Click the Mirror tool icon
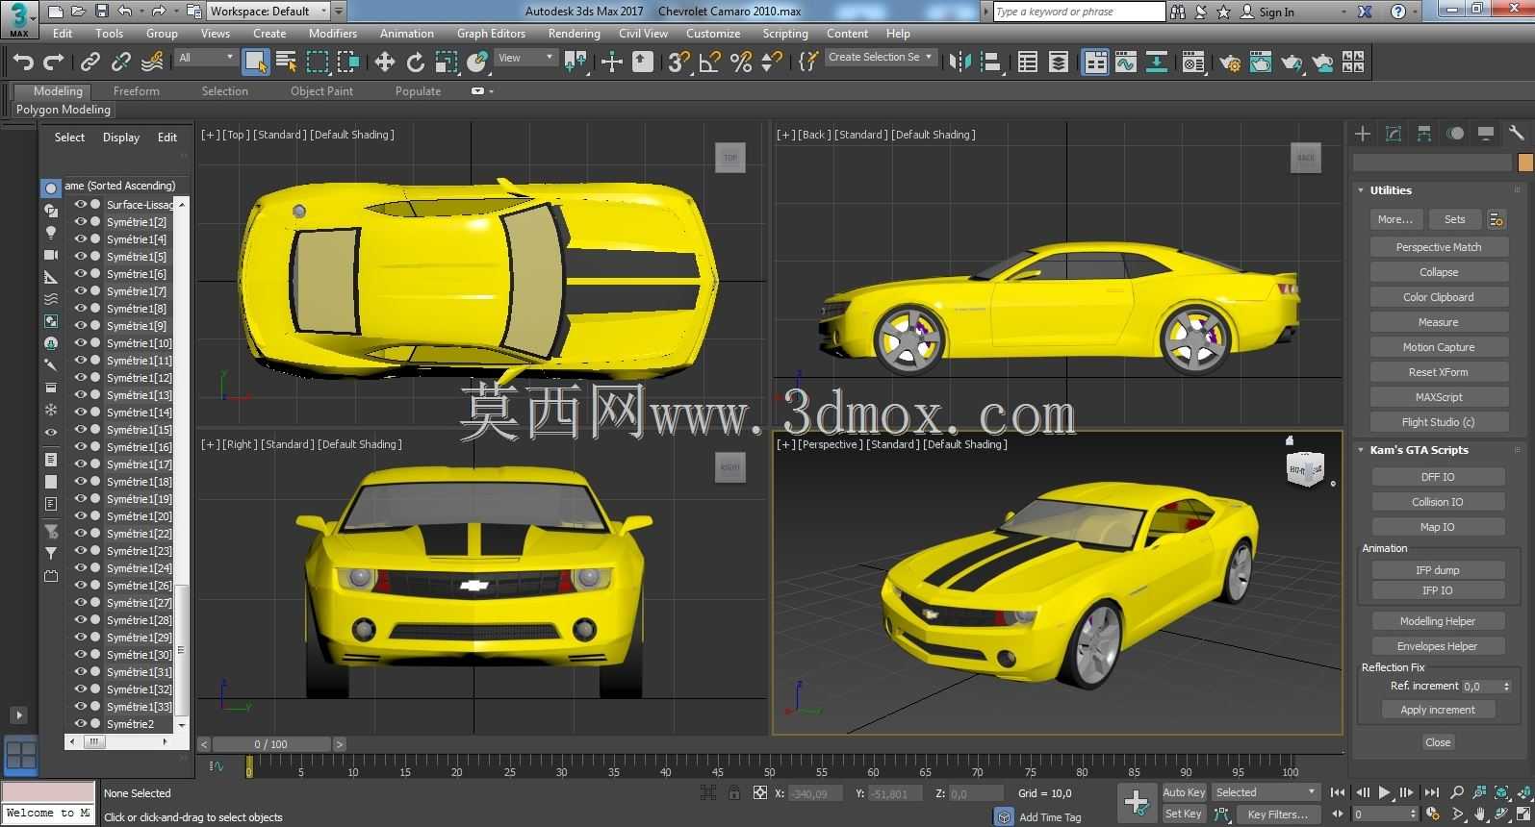 click(959, 63)
